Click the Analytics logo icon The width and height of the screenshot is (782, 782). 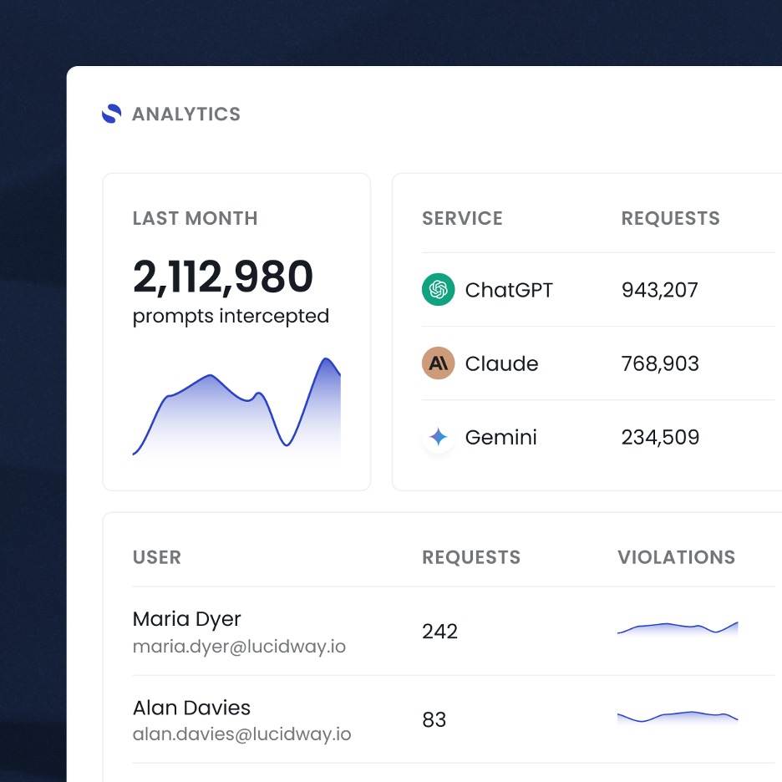111,114
